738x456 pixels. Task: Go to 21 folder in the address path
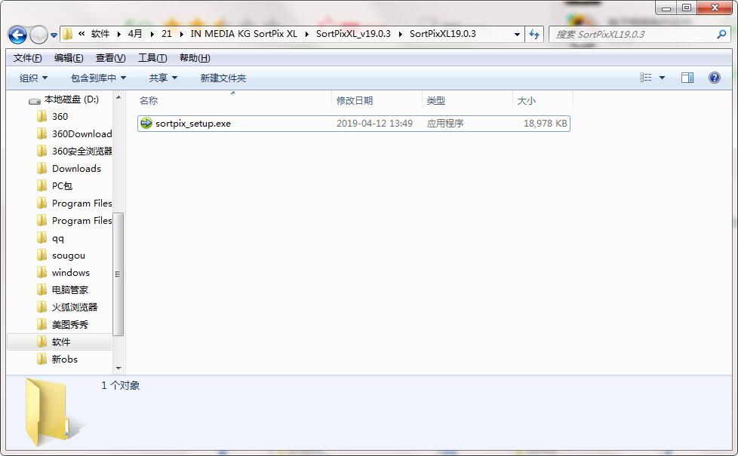coord(167,34)
